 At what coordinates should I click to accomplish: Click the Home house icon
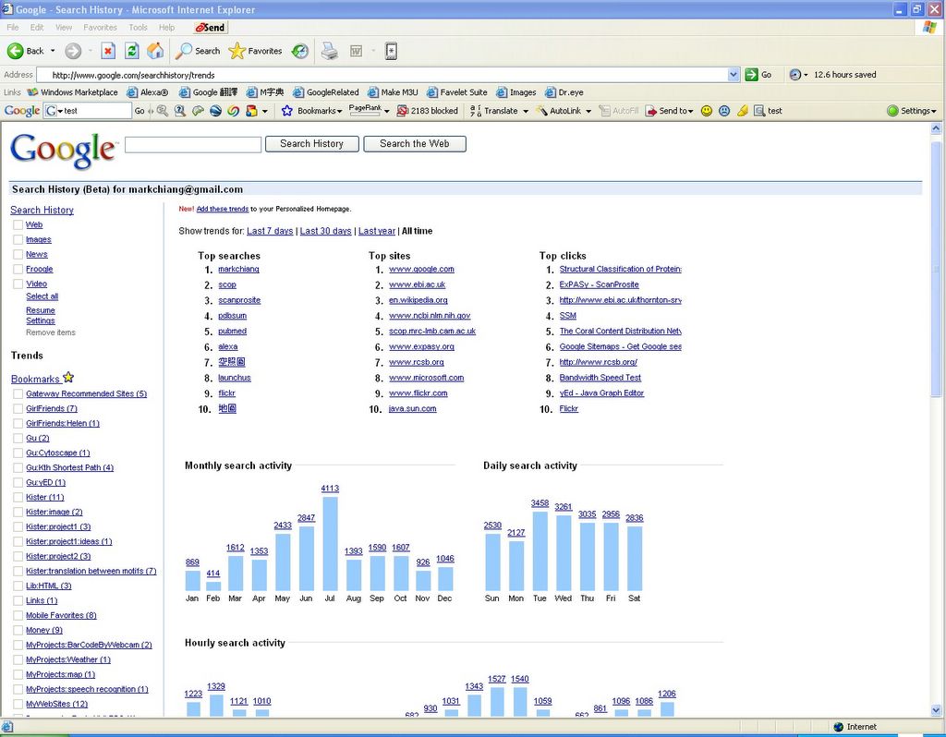tap(155, 52)
